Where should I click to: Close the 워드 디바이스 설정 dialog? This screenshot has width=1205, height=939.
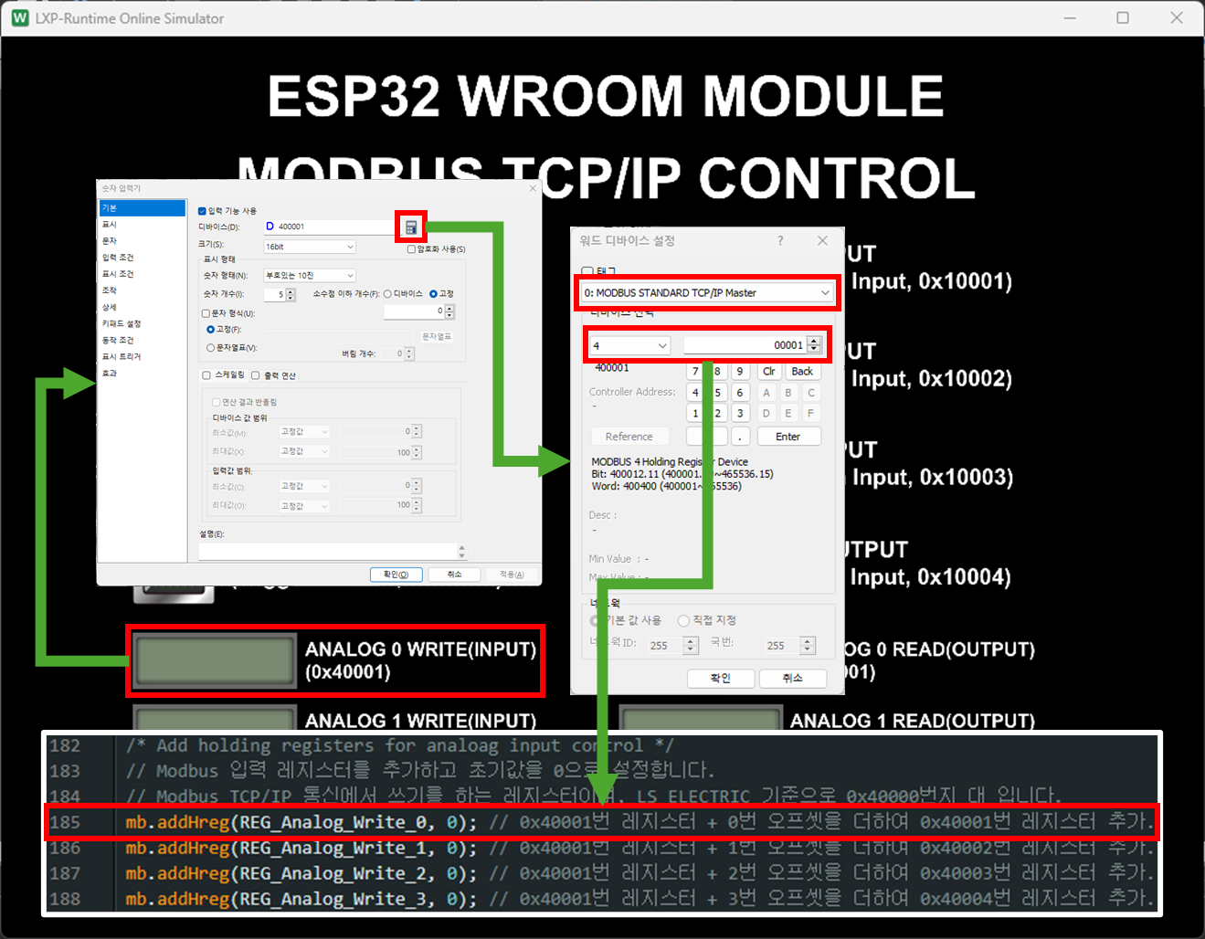pyautogui.click(x=822, y=240)
